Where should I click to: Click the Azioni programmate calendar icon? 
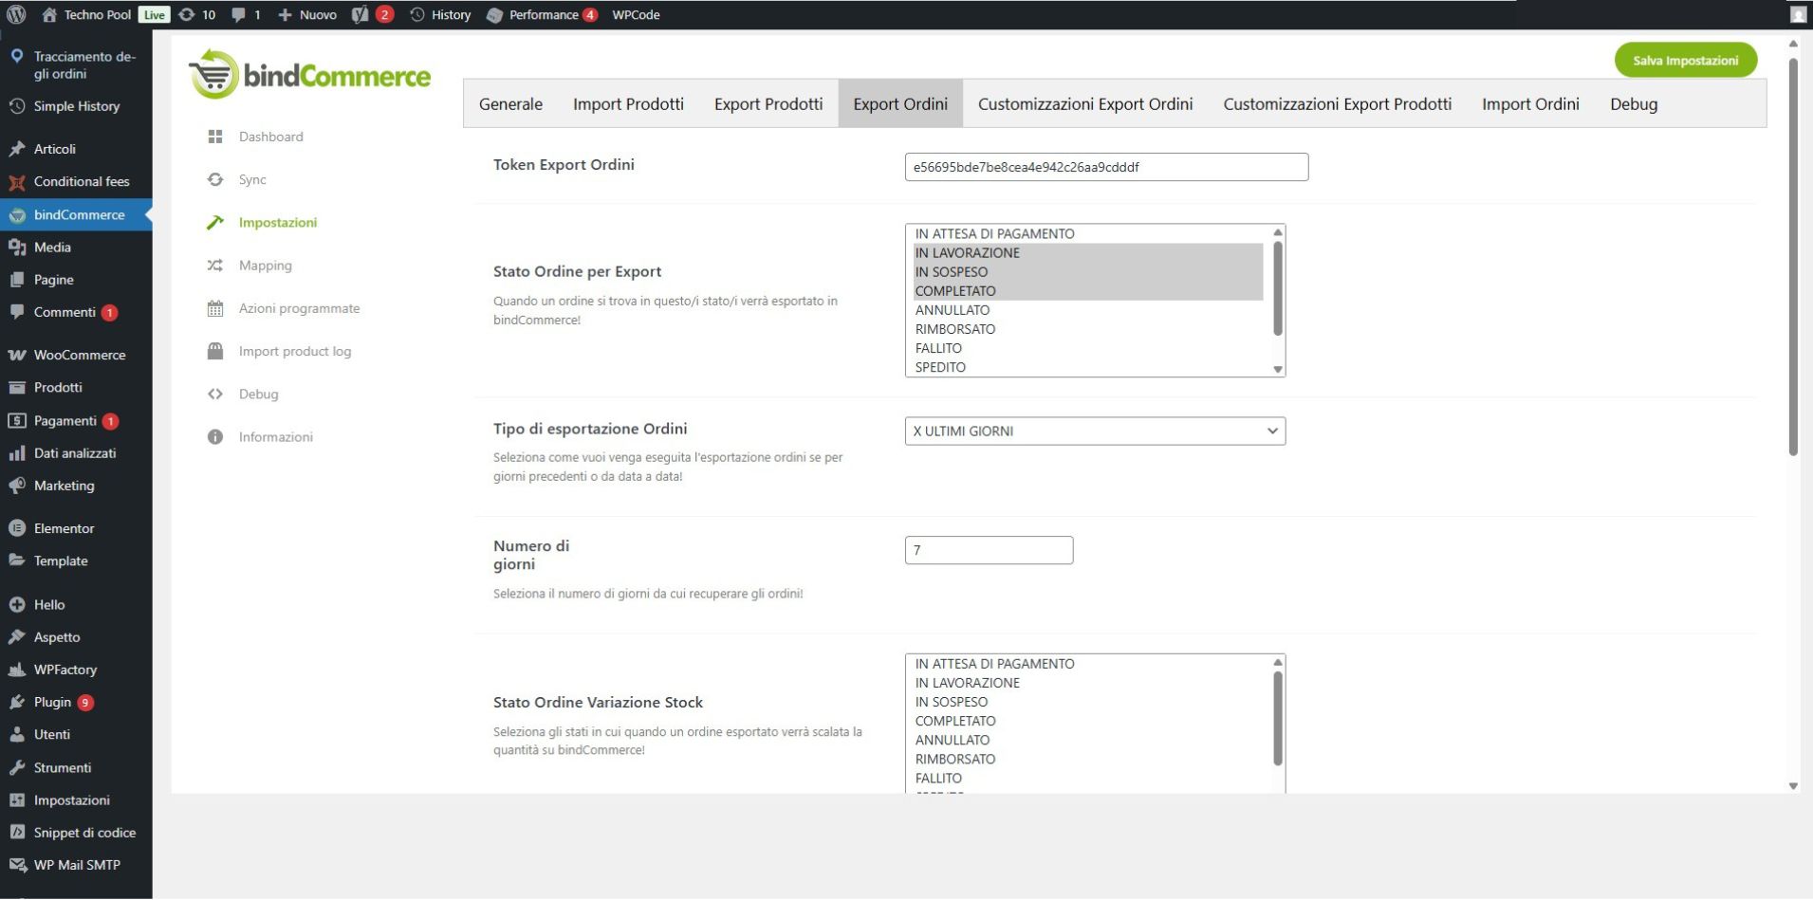tap(215, 308)
